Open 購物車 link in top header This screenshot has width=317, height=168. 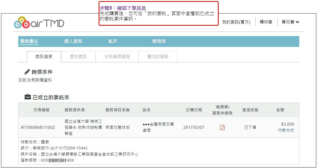(266, 22)
